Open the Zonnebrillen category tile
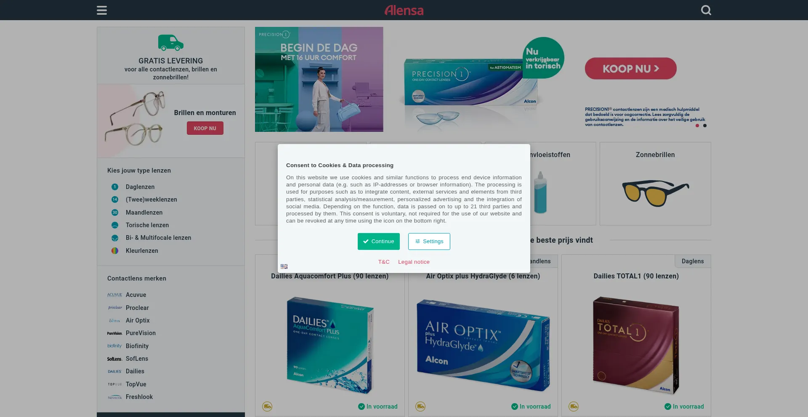 point(655,184)
